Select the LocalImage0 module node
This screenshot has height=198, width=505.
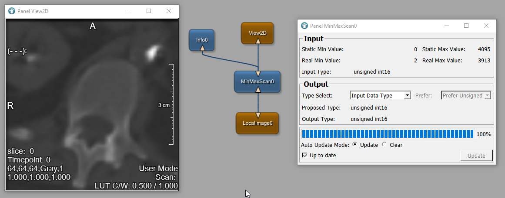(x=257, y=123)
